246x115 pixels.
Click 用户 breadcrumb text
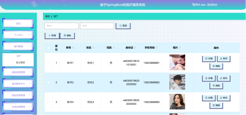pyautogui.click(x=56, y=16)
